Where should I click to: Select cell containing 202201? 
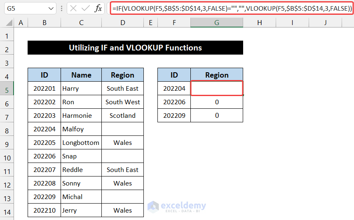point(45,88)
